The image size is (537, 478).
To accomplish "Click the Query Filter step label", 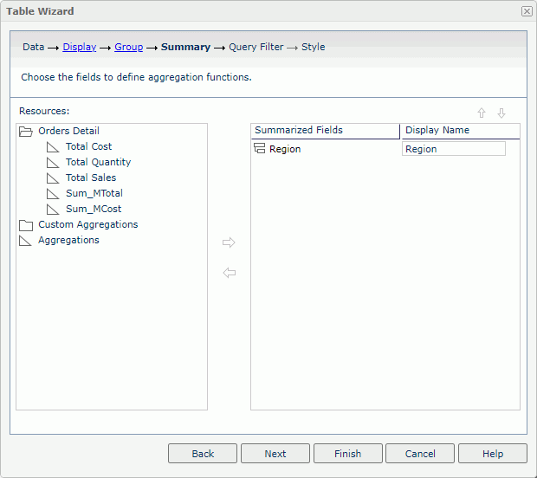I will pos(256,47).
